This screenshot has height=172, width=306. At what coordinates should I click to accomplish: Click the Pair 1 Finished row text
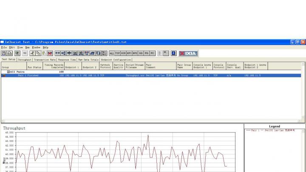(x=28, y=76)
